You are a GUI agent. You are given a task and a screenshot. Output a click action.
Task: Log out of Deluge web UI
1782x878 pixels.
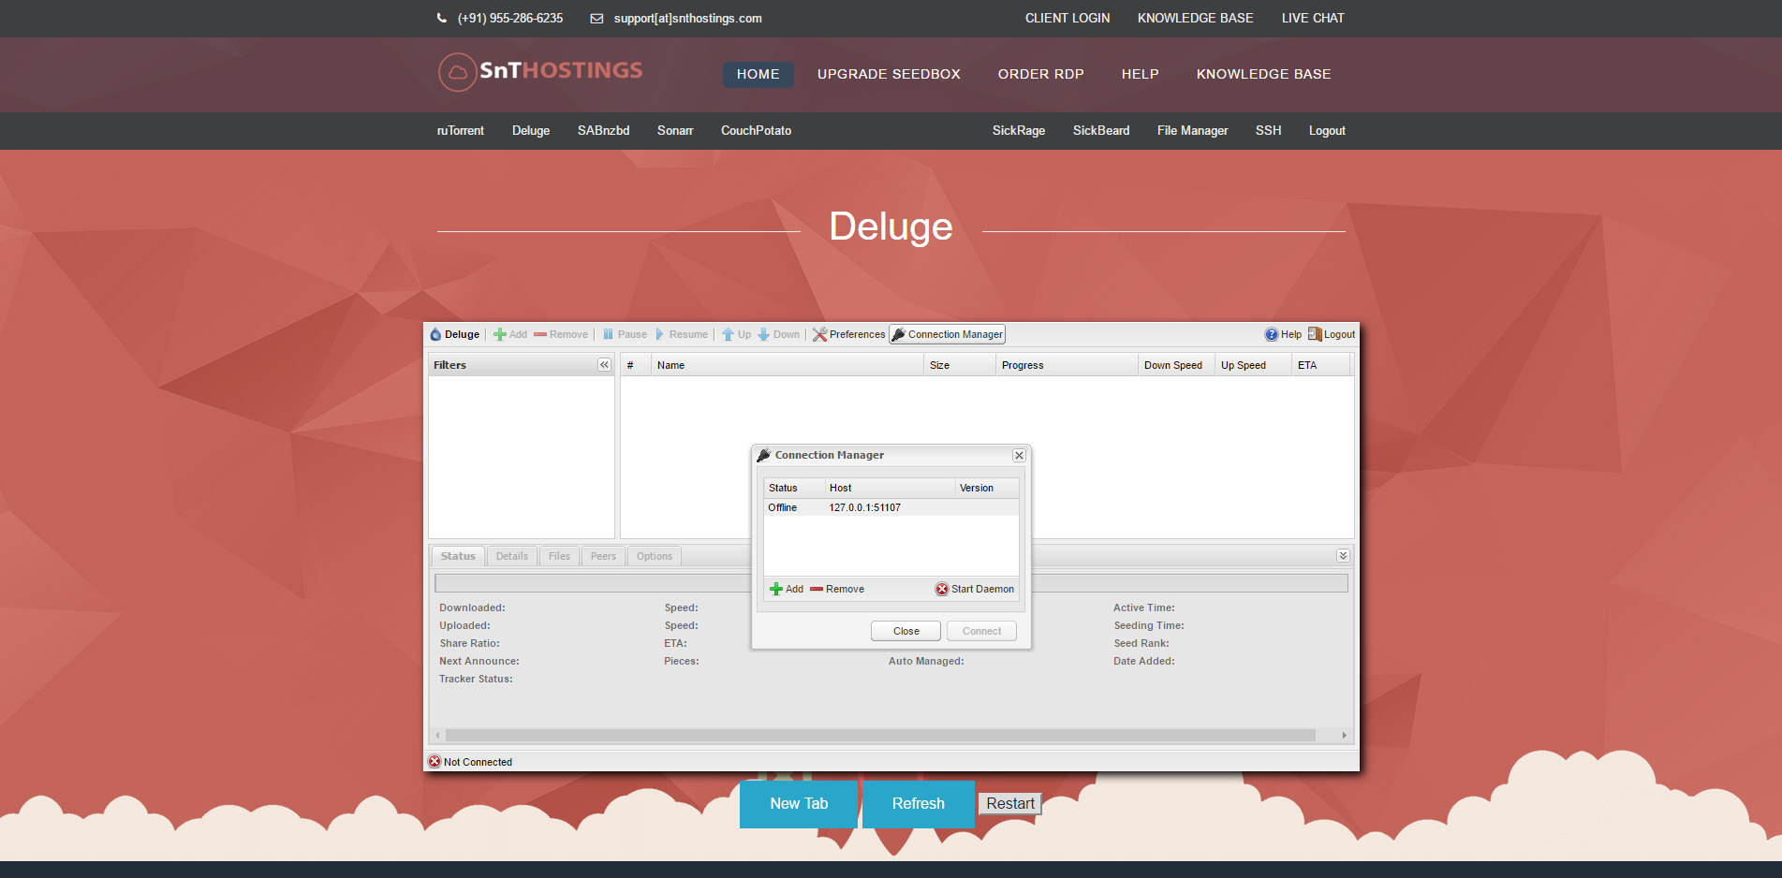(x=1332, y=334)
